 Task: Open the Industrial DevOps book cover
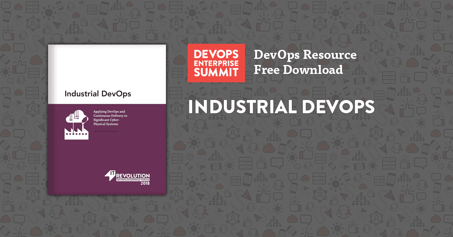tap(107, 120)
